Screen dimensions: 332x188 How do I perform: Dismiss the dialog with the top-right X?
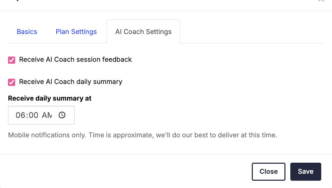coord(321,1)
